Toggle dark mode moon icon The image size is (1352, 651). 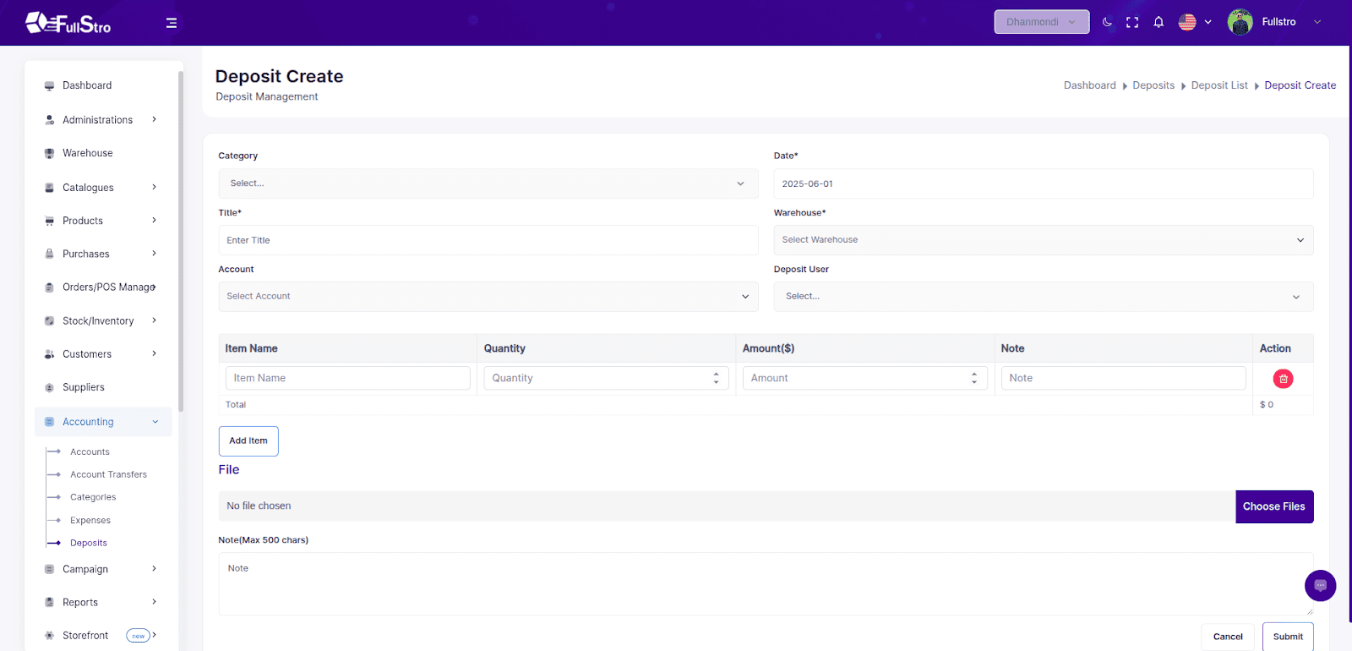[1107, 22]
